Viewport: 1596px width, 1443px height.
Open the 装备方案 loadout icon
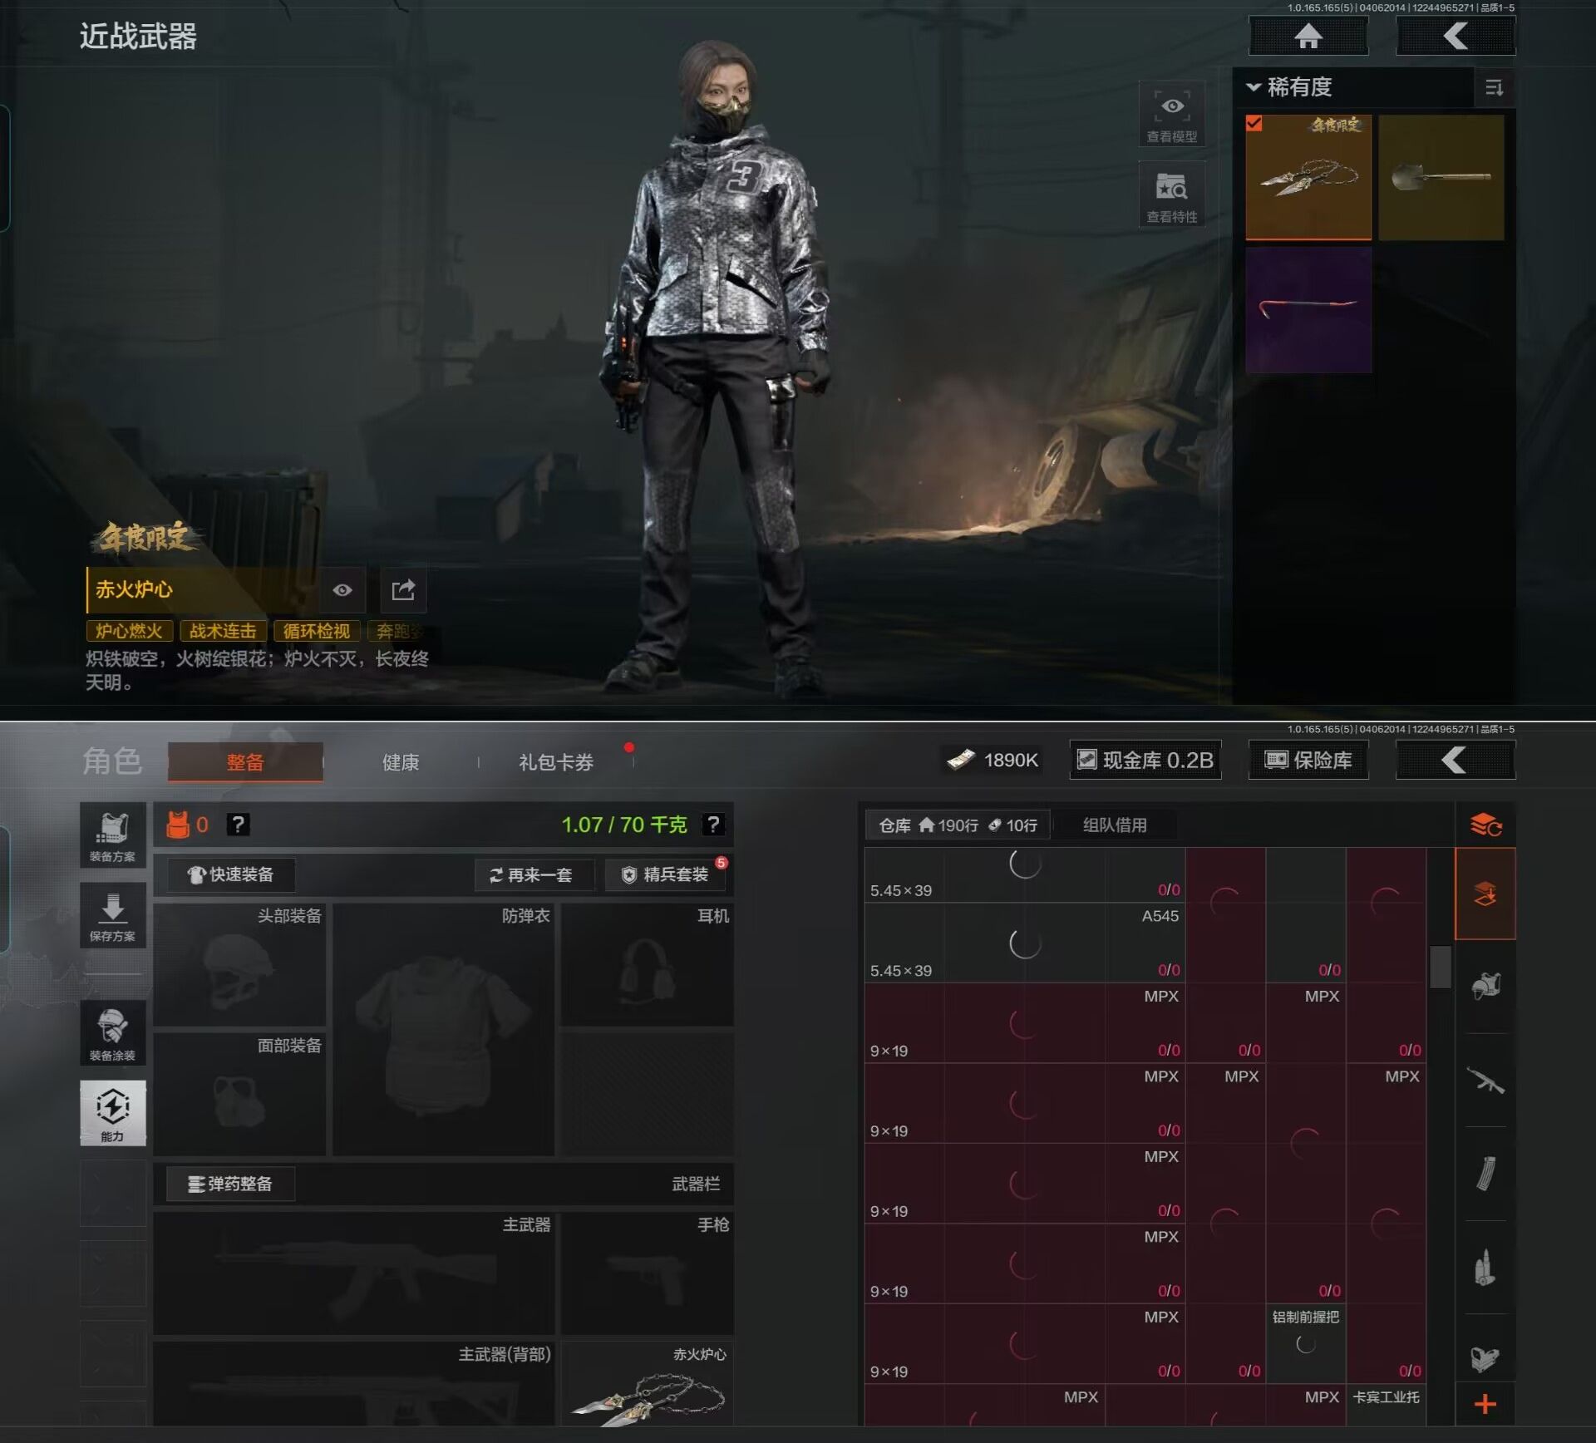tap(112, 834)
